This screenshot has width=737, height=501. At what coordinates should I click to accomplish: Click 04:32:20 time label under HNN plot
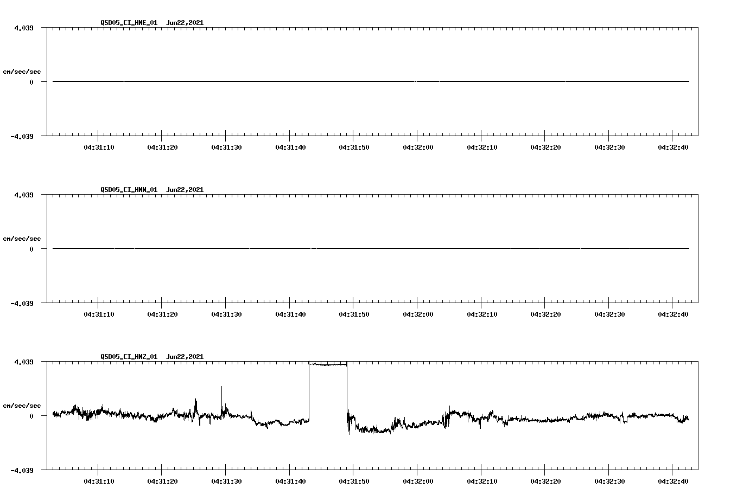tap(545, 314)
